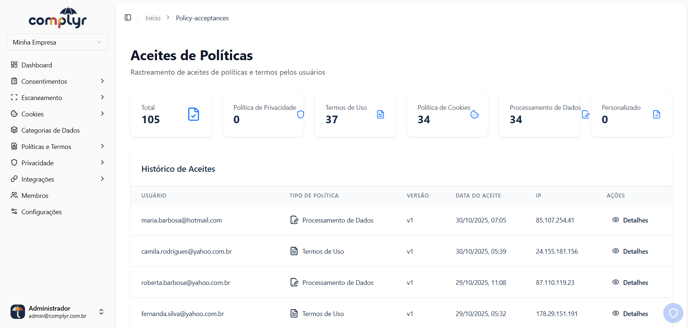The height and width of the screenshot is (328, 688).
Task: Select the Privacidade shield icon
Action: point(14,163)
